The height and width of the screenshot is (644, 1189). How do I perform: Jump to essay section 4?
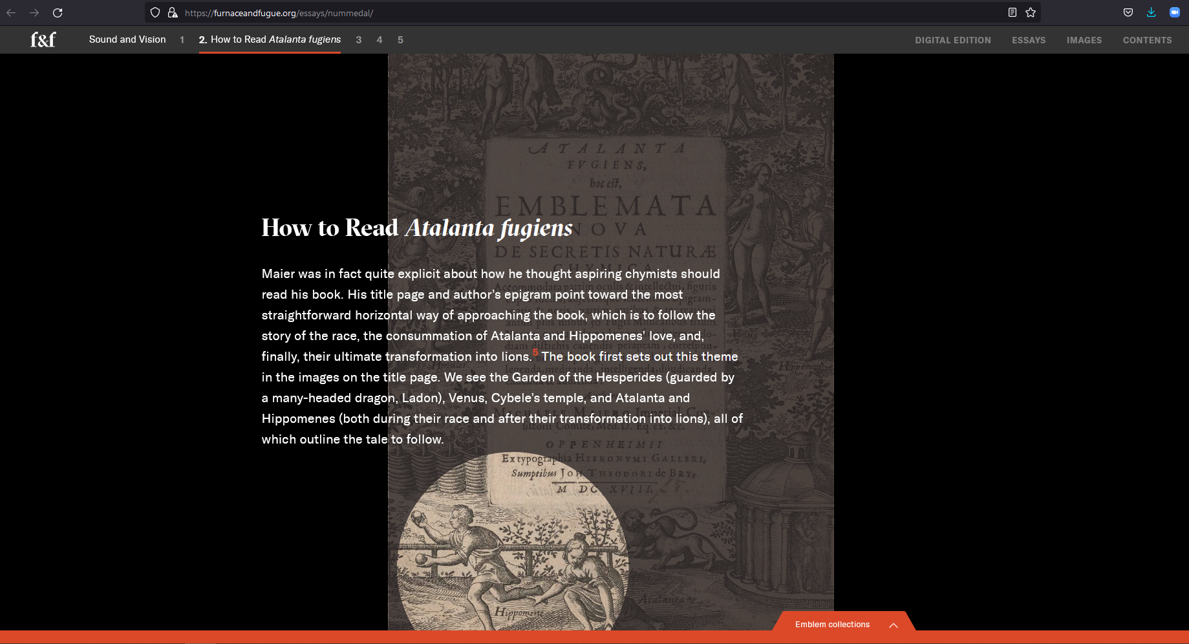pyautogui.click(x=380, y=40)
